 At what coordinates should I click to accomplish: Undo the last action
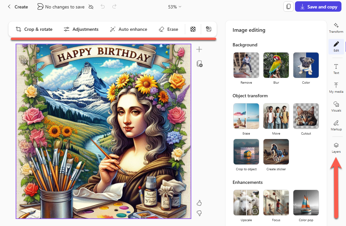point(103,6)
